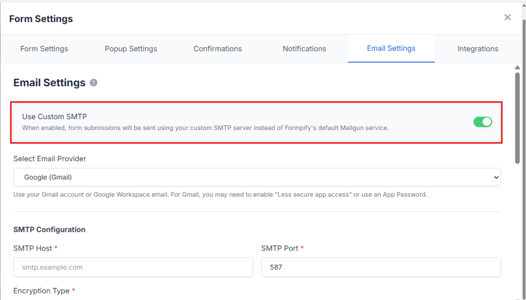The height and width of the screenshot is (300, 526).
Task: Focus the SMTP Host input field
Action: (133, 267)
